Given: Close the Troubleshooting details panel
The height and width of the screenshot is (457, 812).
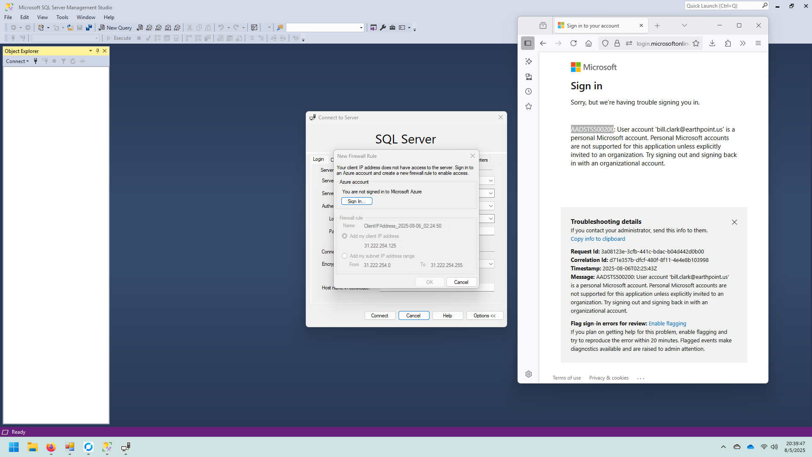Looking at the screenshot, I should 734,222.
